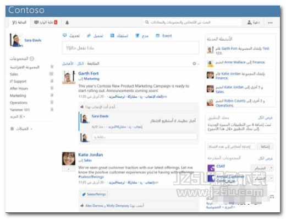Select the تحديث update publisher option

point(71,36)
